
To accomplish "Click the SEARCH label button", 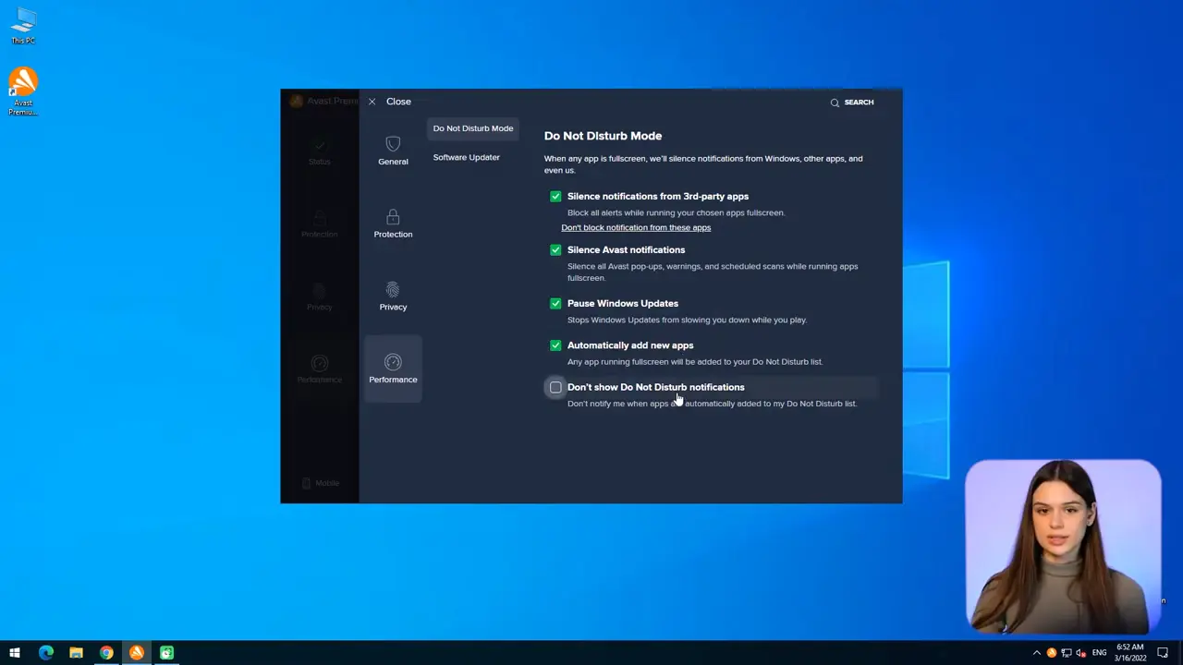I will pos(859,103).
